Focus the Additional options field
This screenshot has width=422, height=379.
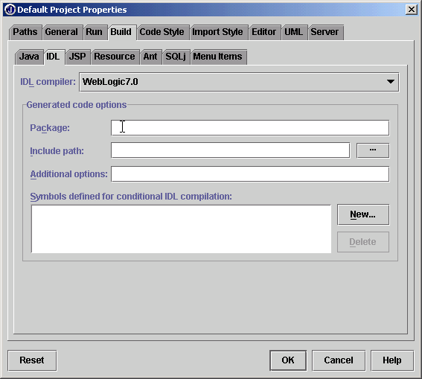tap(250, 174)
